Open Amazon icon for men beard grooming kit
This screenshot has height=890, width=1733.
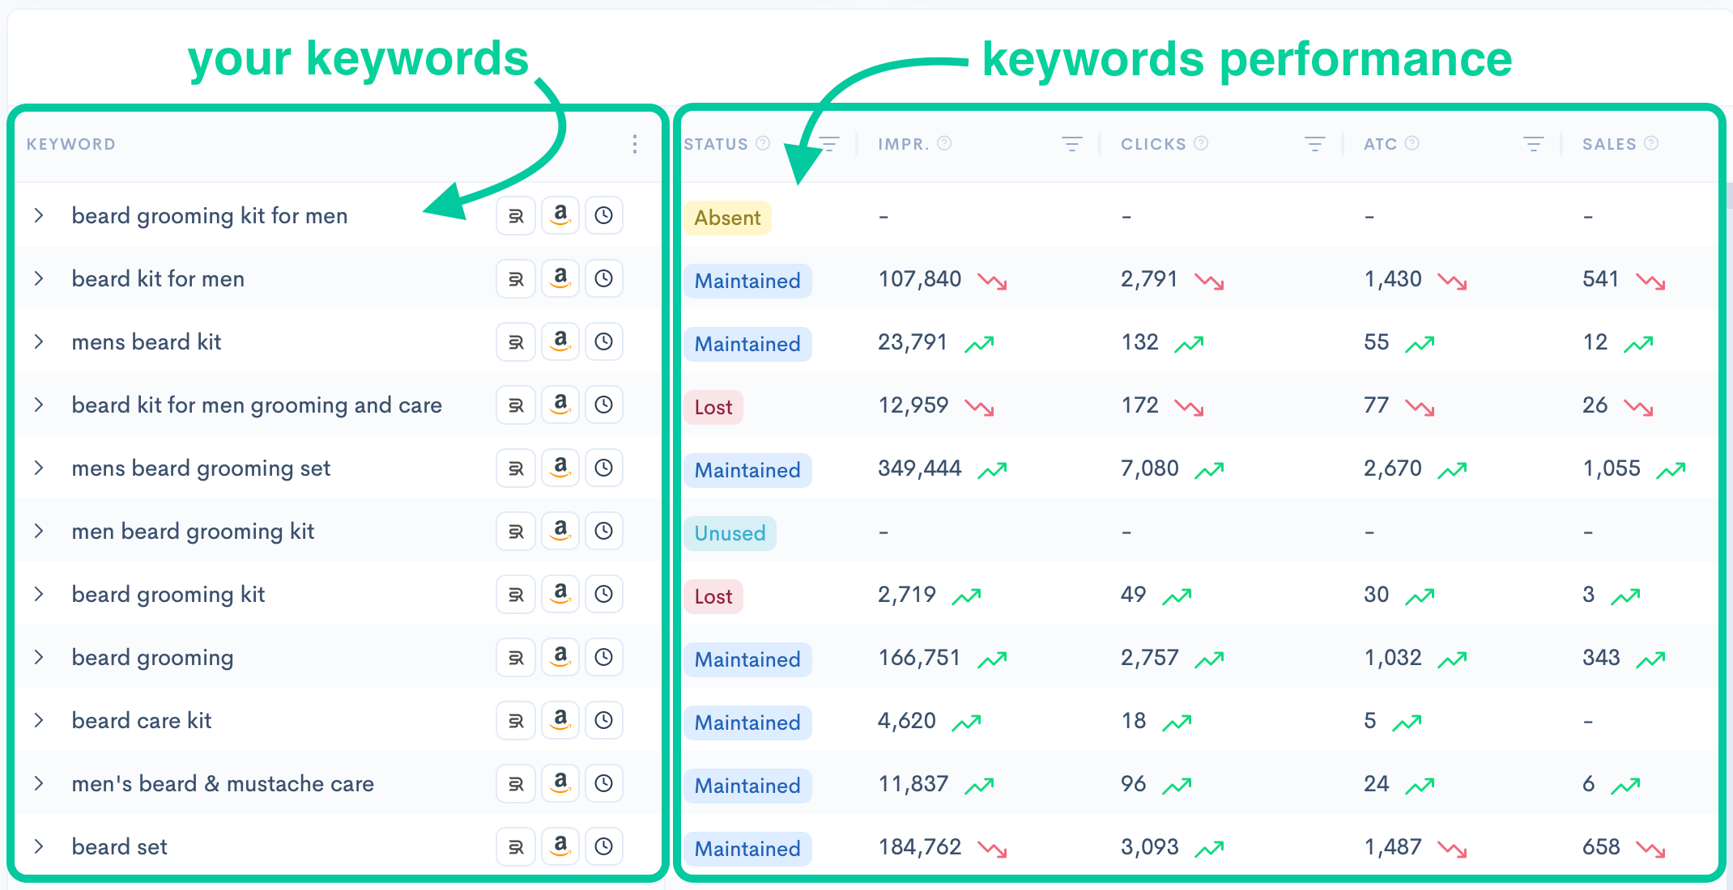(560, 532)
